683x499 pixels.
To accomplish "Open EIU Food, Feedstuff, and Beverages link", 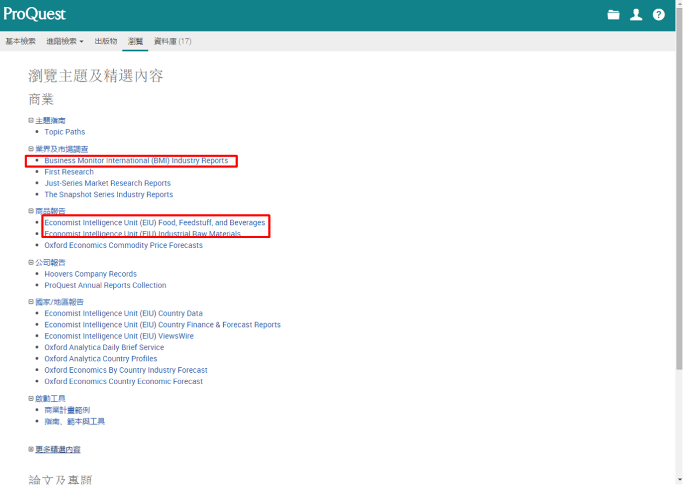I will coord(155,223).
